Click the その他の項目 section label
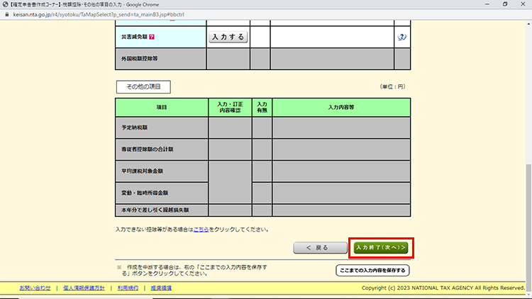The width and height of the screenshot is (532, 299). (x=143, y=86)
